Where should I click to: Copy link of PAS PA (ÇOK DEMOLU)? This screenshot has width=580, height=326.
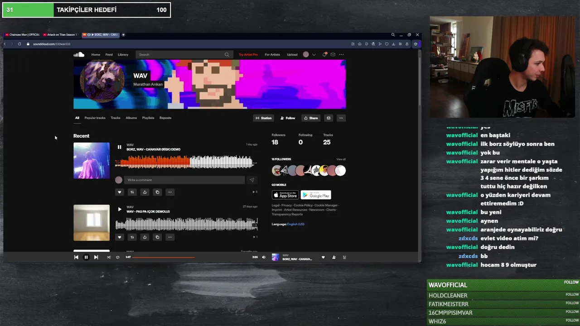157,237
